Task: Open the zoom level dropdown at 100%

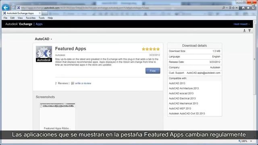Action: (x=251, y=141)
